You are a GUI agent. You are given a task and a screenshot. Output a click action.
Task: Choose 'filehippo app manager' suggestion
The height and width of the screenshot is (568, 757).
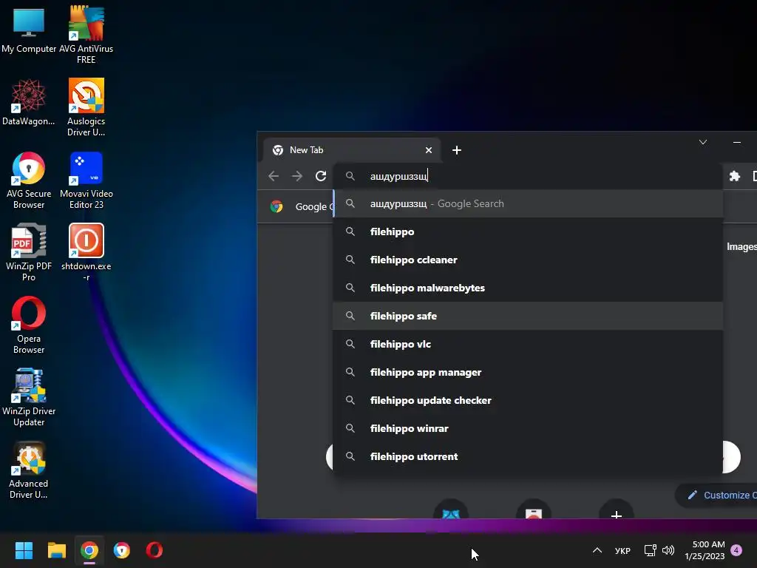[x=528, y=373]
